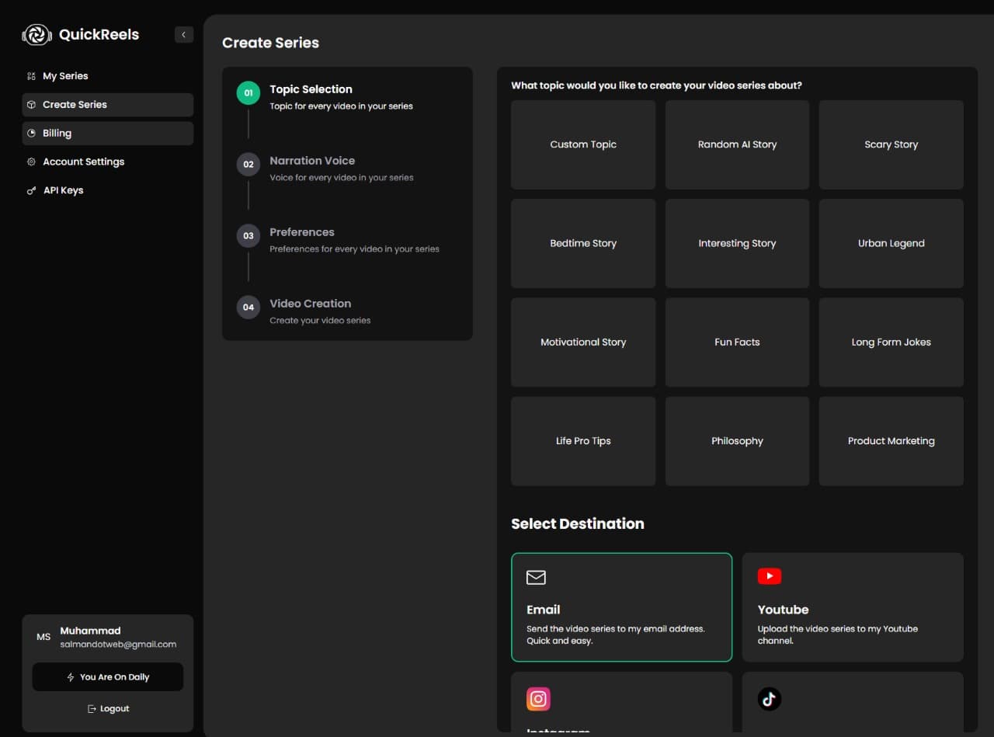Open the Create Series sidebar item
This screenshot has width=994, height=737.
[107, 105]
